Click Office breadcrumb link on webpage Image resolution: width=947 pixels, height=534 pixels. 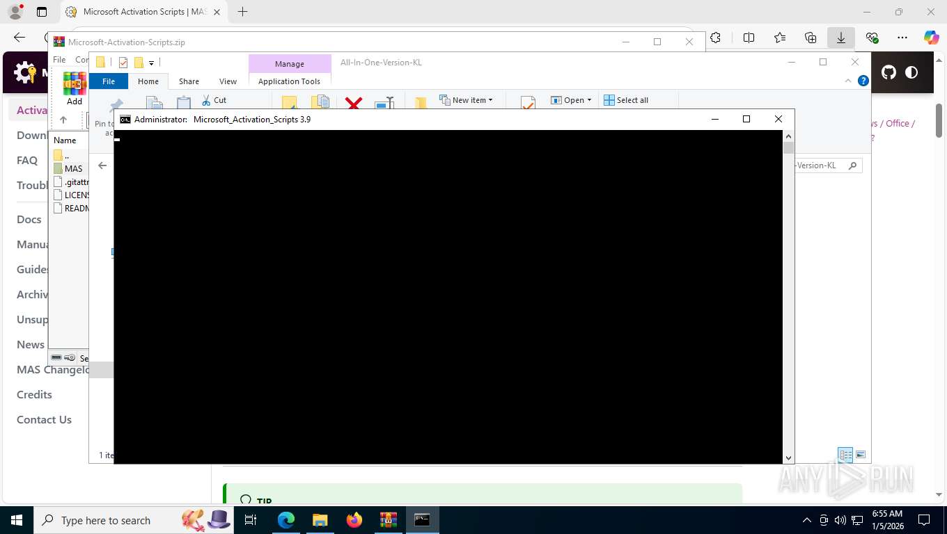pos(897,123)
